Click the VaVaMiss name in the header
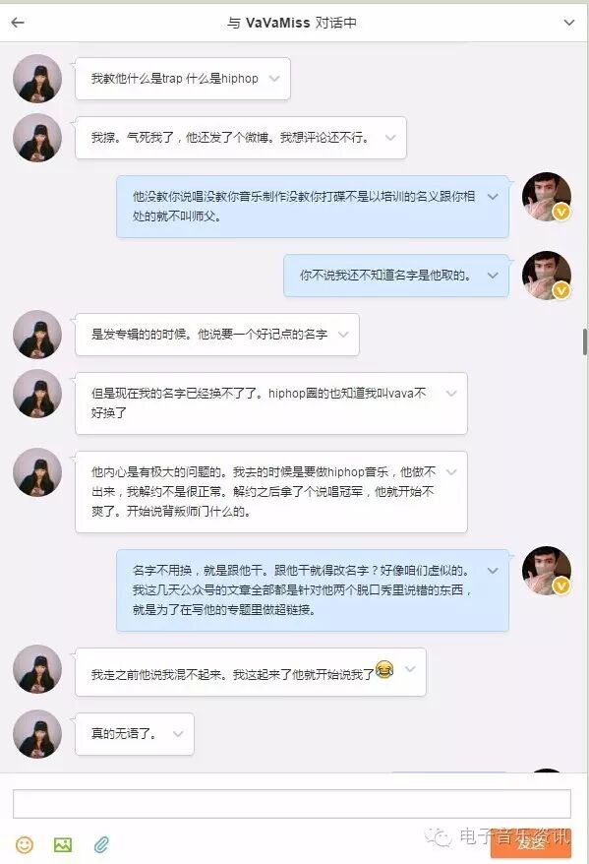The image size is (589, 864). (x=277, y=23)
